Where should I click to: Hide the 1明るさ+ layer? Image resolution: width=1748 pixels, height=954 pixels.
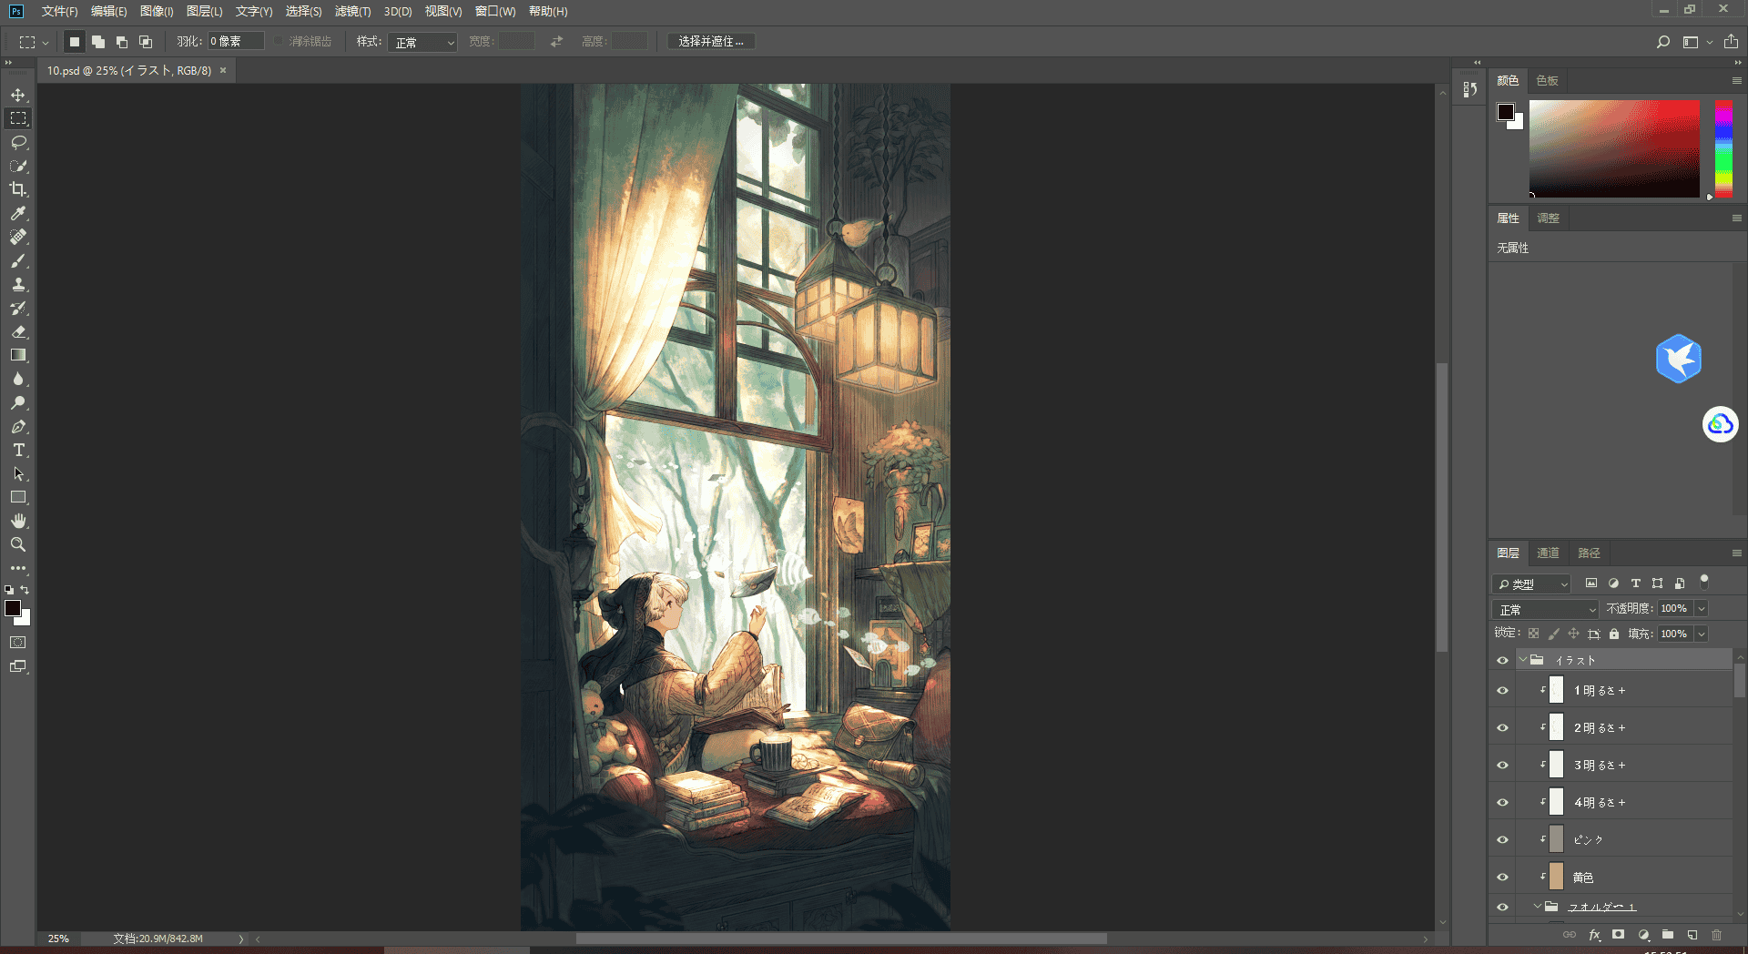pos(1502,691)
